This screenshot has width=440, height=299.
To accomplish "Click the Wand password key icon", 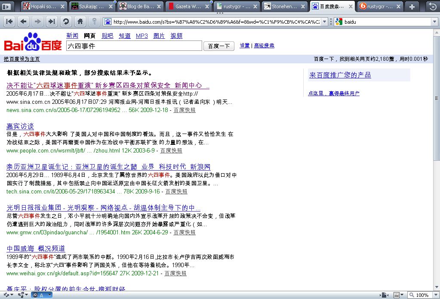I will 94,22.
